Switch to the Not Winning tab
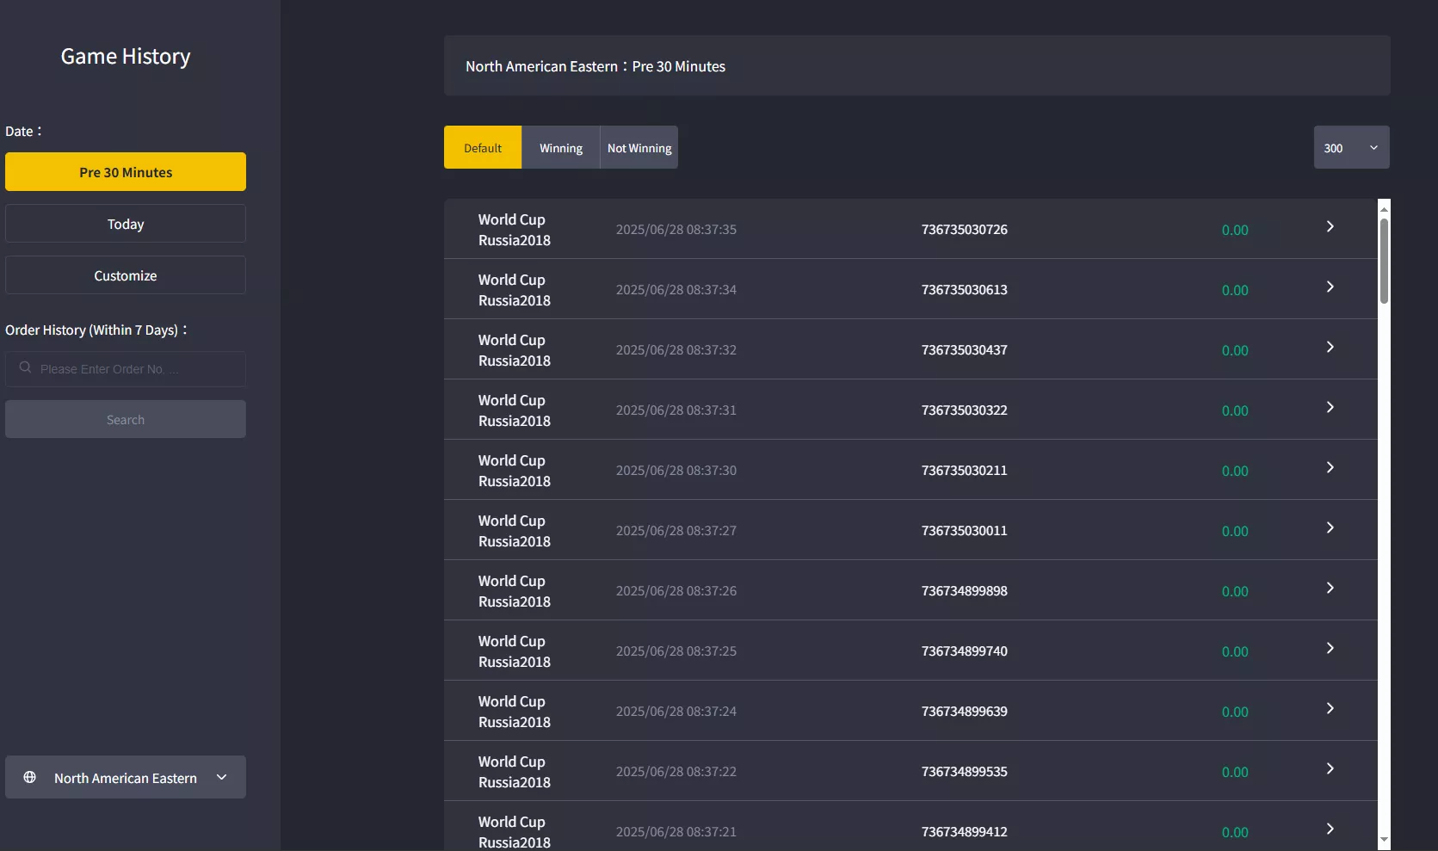This screenshot has height=851, width=1438. 639,147
